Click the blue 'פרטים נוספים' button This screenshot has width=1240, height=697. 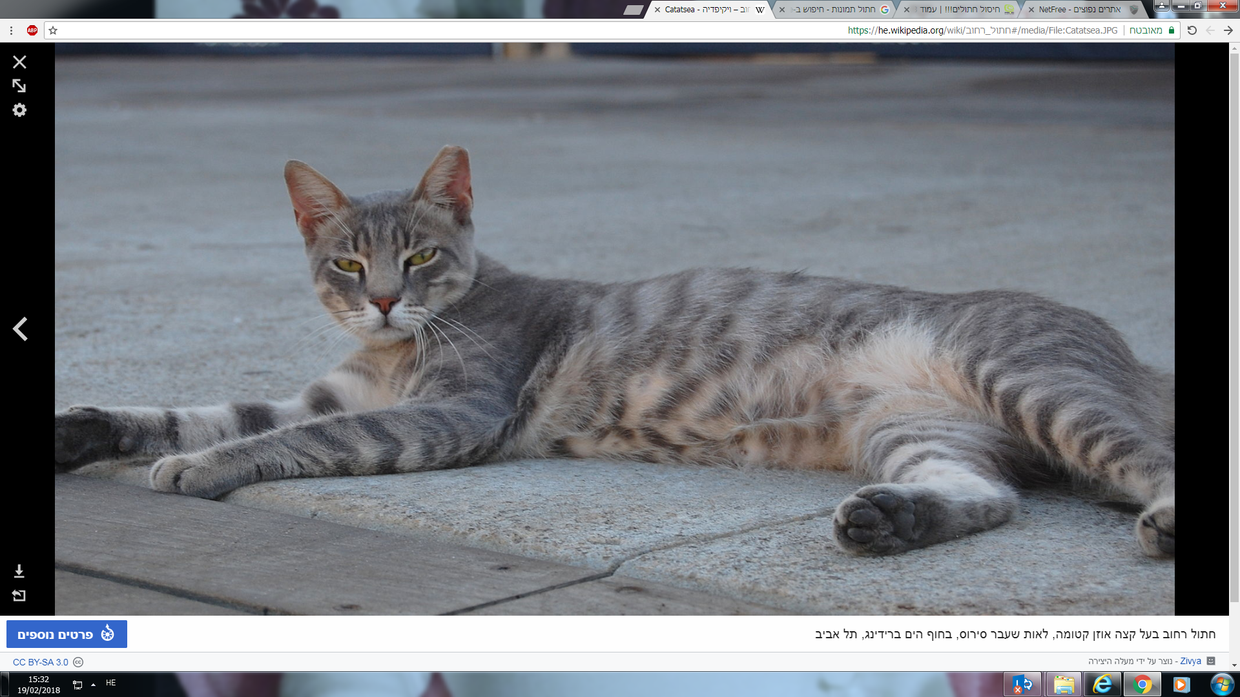click(x=67, y=634)
